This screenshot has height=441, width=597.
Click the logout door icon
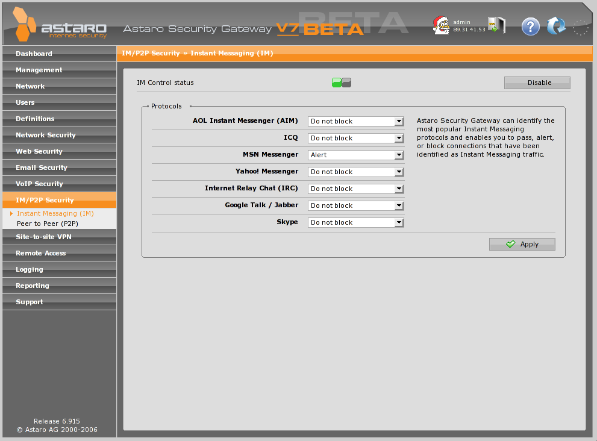coord(497,26)
